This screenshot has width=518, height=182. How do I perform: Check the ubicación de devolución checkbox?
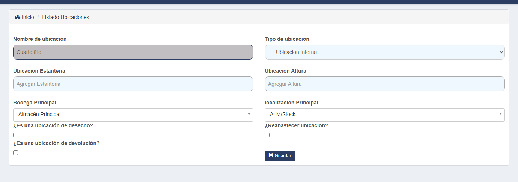click(x=16, y=152)
